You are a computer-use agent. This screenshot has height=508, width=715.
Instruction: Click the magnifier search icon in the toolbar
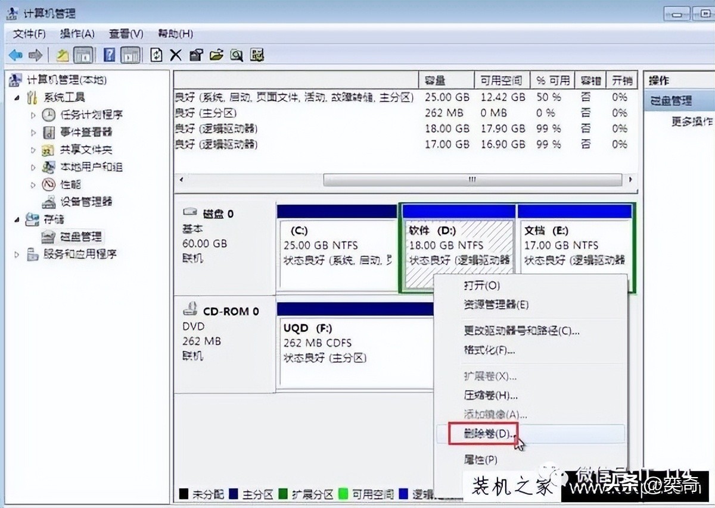[x=237, y=55]
